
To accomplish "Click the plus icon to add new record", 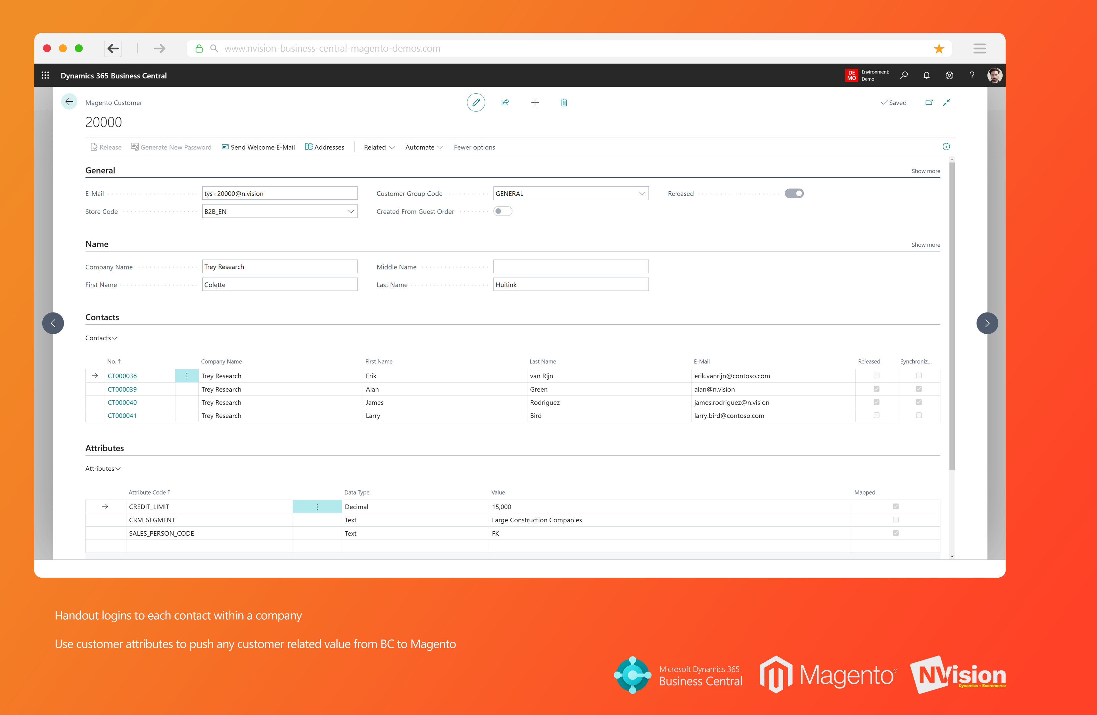I will tap(535, 102).
